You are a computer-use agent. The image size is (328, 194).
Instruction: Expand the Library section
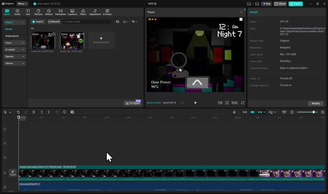coord(15,63)
